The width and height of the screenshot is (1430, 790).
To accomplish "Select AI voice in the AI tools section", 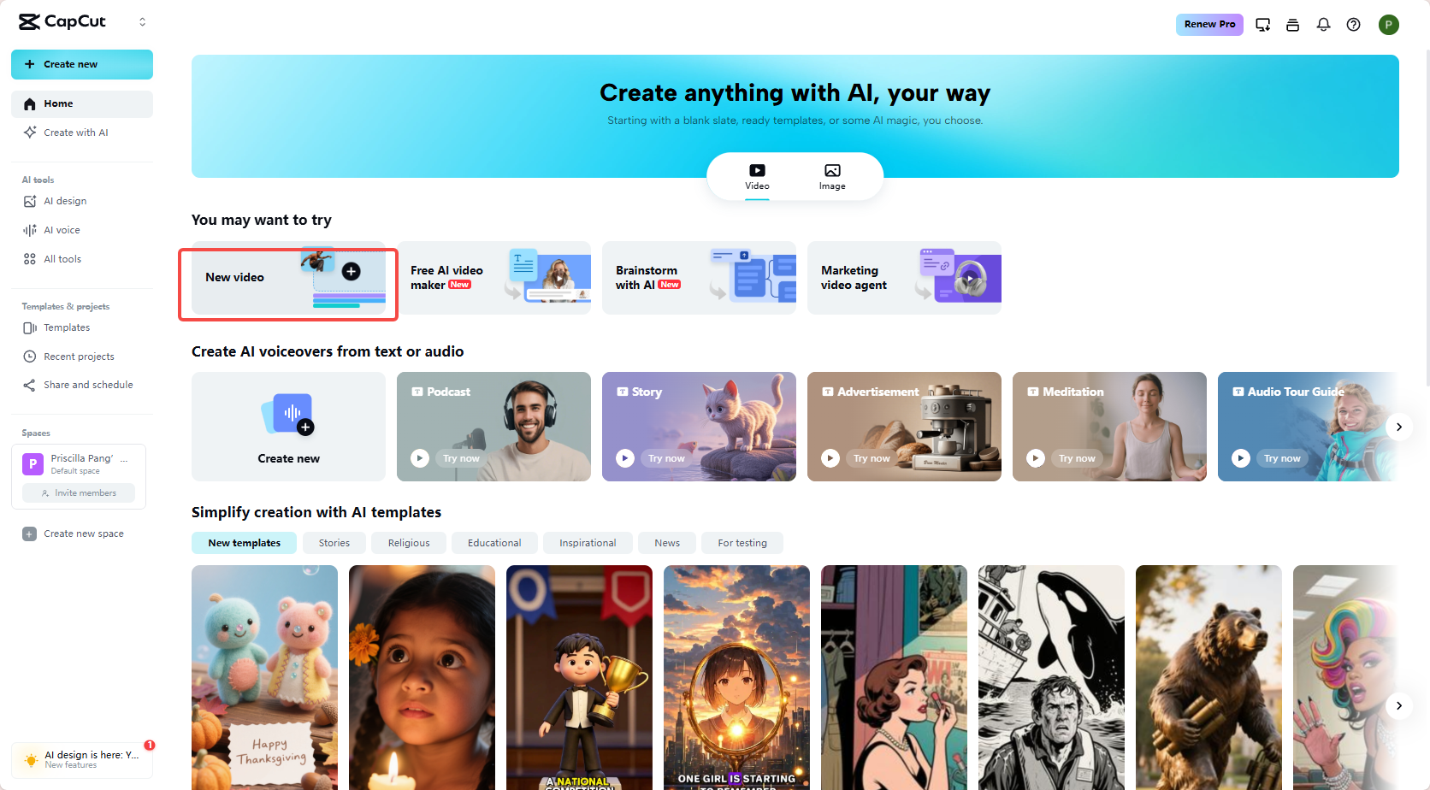I will click(61, 229).
